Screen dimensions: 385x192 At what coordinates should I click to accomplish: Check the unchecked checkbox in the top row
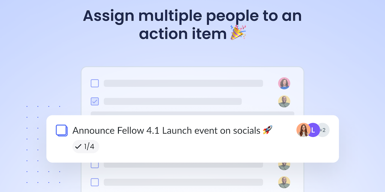pyautogui.click(x=95, y=83)
